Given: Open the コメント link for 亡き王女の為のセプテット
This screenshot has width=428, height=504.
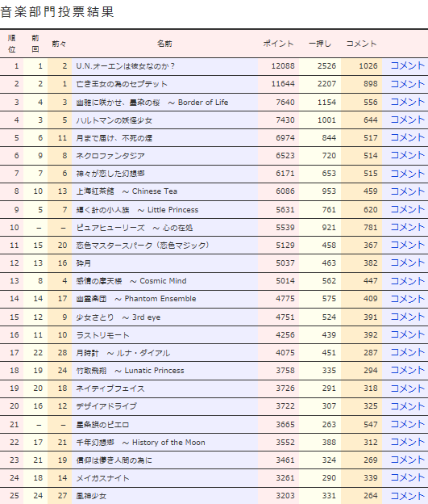Looking at the screenshot, I should (x=408, y=84).
